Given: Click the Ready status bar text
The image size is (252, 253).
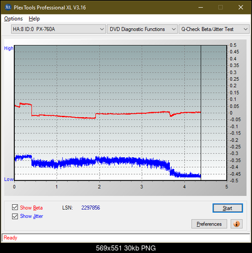Looking at the screenshot, I should (10, 238).
